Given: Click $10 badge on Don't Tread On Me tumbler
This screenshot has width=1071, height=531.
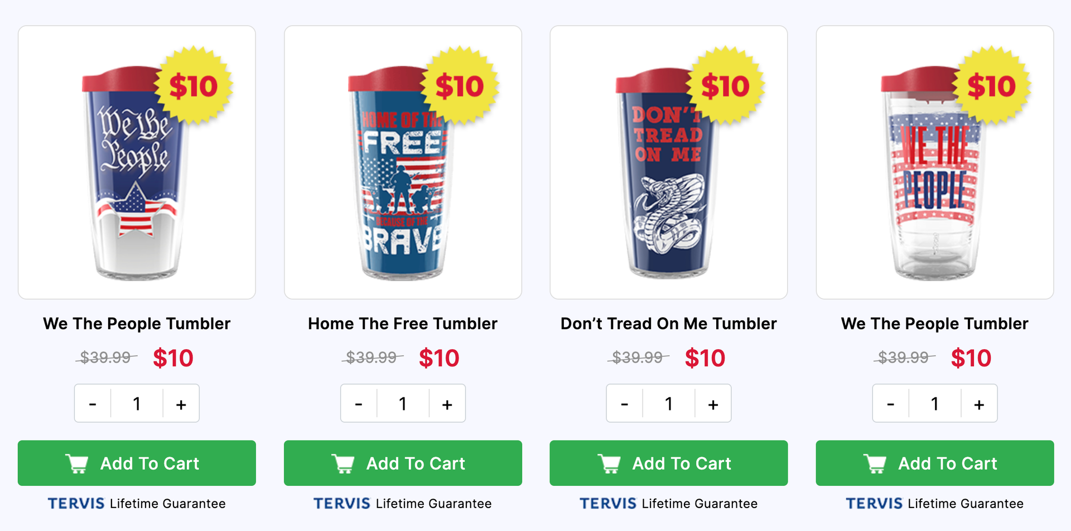Looking at the screenshot, I should tap(726, 86).
